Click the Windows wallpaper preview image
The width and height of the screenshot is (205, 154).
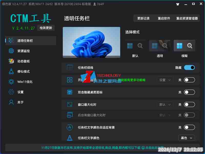click(x=91, y=42)
